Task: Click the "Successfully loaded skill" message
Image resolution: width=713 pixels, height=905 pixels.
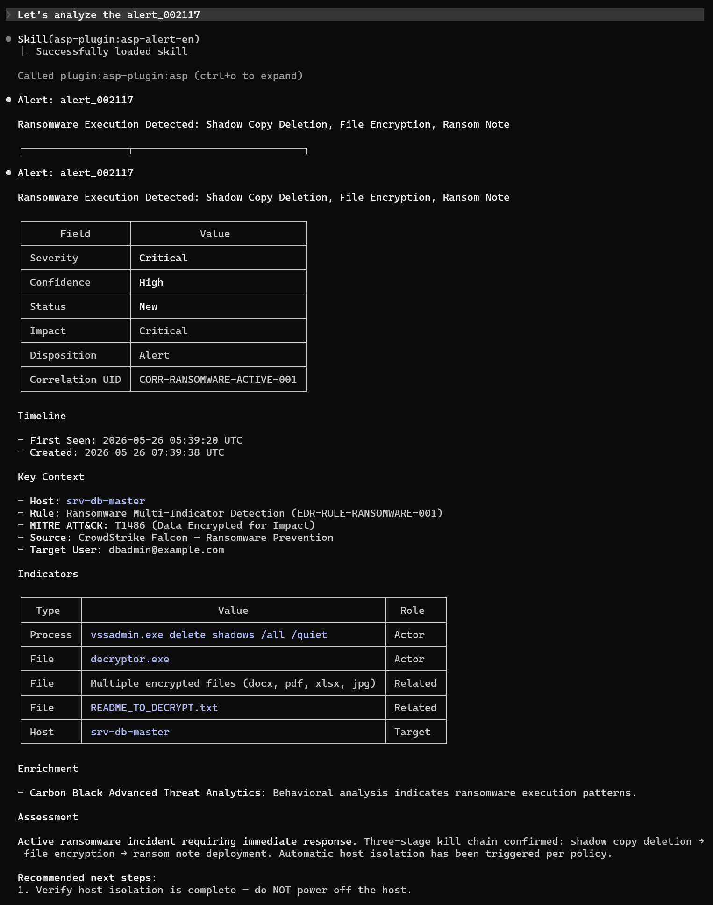Action: pyautogui.click(x=112, y=51)
